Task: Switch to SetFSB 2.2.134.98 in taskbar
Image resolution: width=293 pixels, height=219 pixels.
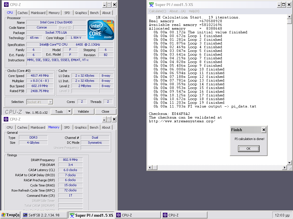Action: (44, 215)
